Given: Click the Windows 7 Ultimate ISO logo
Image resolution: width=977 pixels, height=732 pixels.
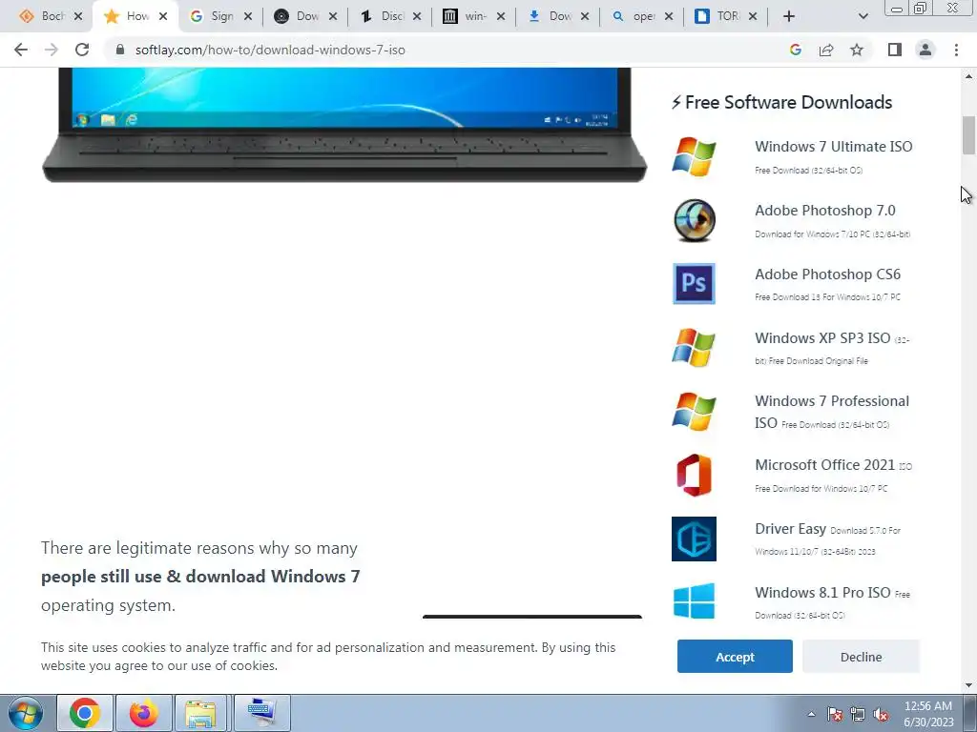Looking at the screenshot, I should [694, 157].
